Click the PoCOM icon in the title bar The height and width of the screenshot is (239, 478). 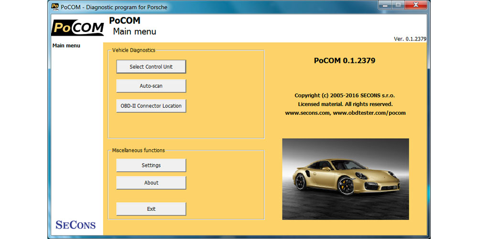(55, 6)
